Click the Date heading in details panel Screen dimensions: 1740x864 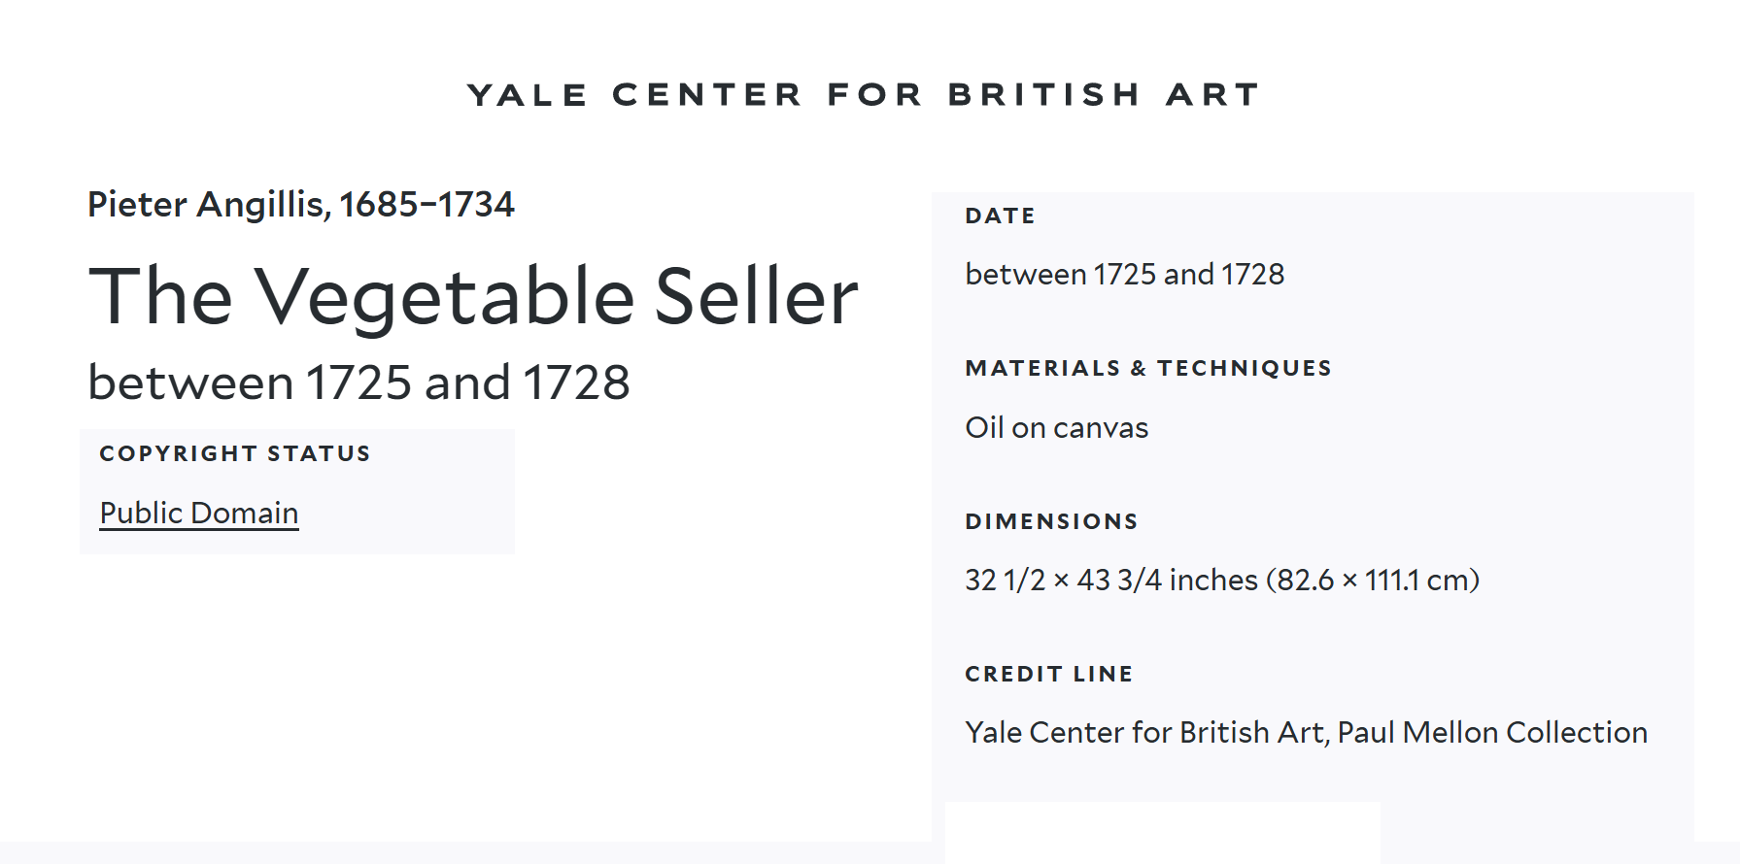click(x=1000, y=216)
